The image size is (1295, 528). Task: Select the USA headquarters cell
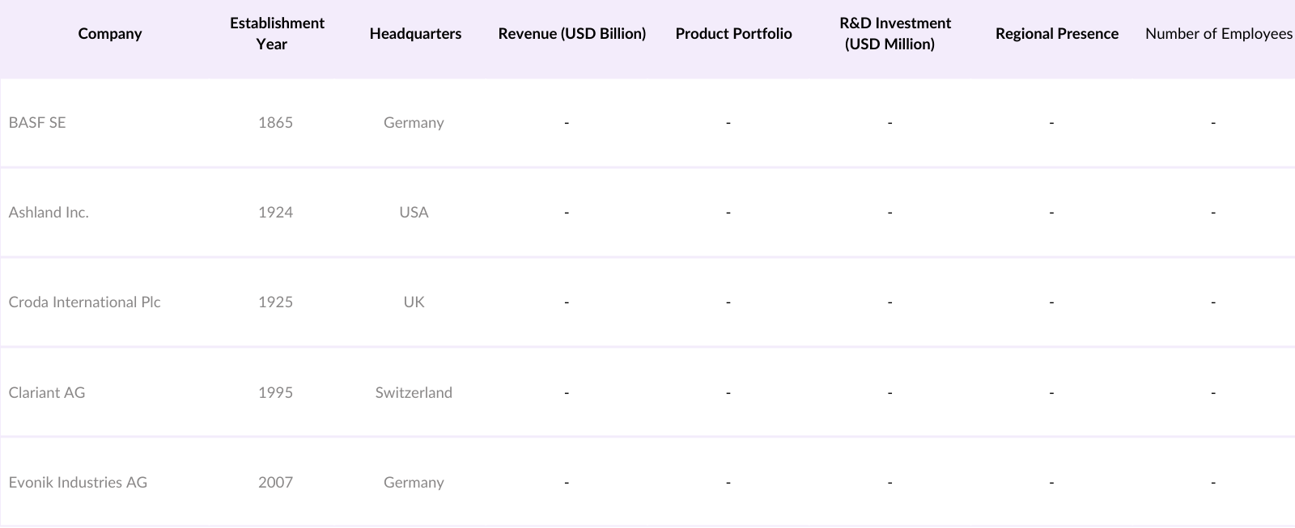(414, 213)
